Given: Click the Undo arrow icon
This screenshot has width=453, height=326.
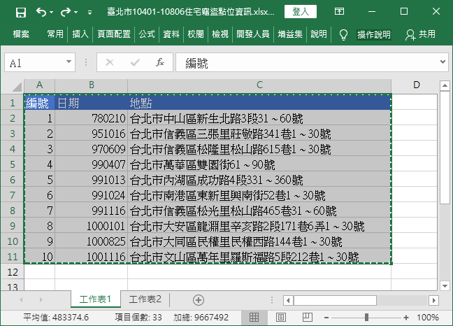Looking at the screenshot, I should pyautogui.click(x=41, y=12).
